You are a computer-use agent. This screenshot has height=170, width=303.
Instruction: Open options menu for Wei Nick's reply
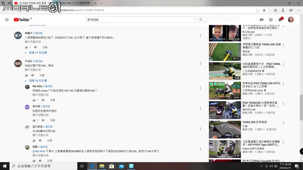(200, 89)
